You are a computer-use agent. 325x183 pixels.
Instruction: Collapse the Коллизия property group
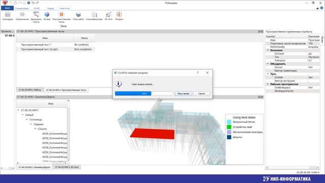[268, 50]
